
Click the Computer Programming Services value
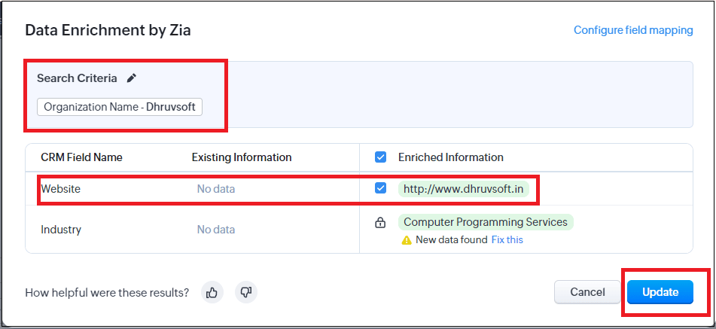tap(486, 222)
